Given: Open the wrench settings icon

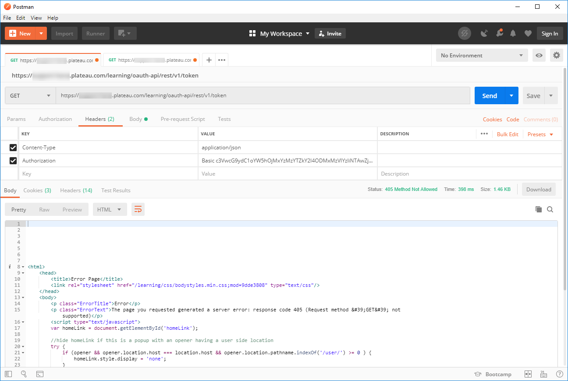Looking at the screenshot, I should [x=499, y=33].
